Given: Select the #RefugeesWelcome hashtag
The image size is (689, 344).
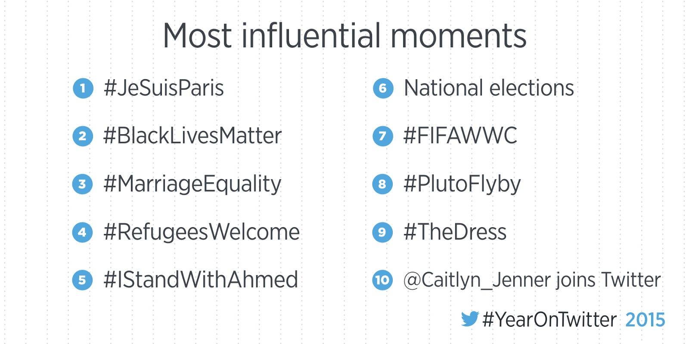Looking at the screenshot, I should coord(202,232).
